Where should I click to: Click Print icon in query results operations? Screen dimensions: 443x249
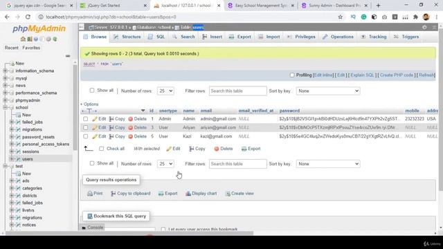90,194
